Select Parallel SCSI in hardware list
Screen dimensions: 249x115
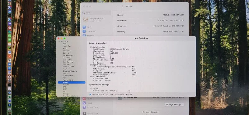[68, 80]
